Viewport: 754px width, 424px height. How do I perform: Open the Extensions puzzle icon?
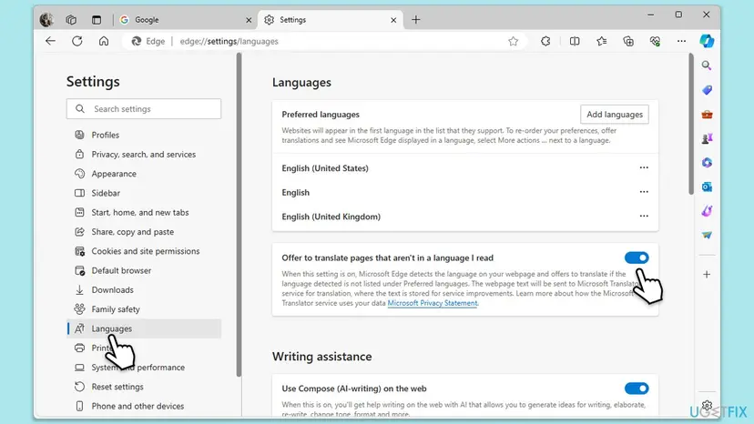(545, 41)
